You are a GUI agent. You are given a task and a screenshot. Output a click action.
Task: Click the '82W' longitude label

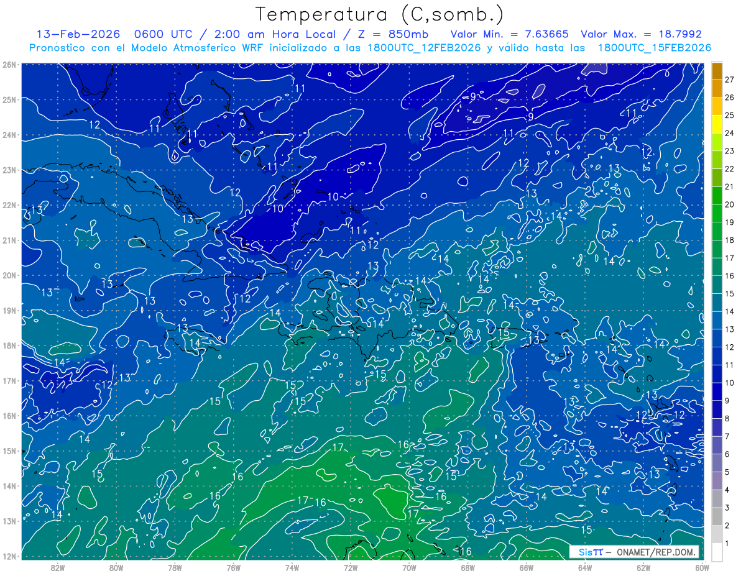(58, 567)
